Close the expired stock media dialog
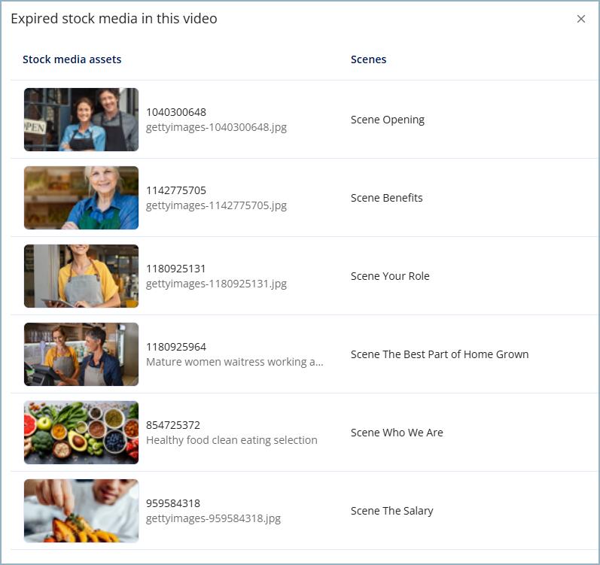This screenshot has height=565, width=600. [580, 19]
